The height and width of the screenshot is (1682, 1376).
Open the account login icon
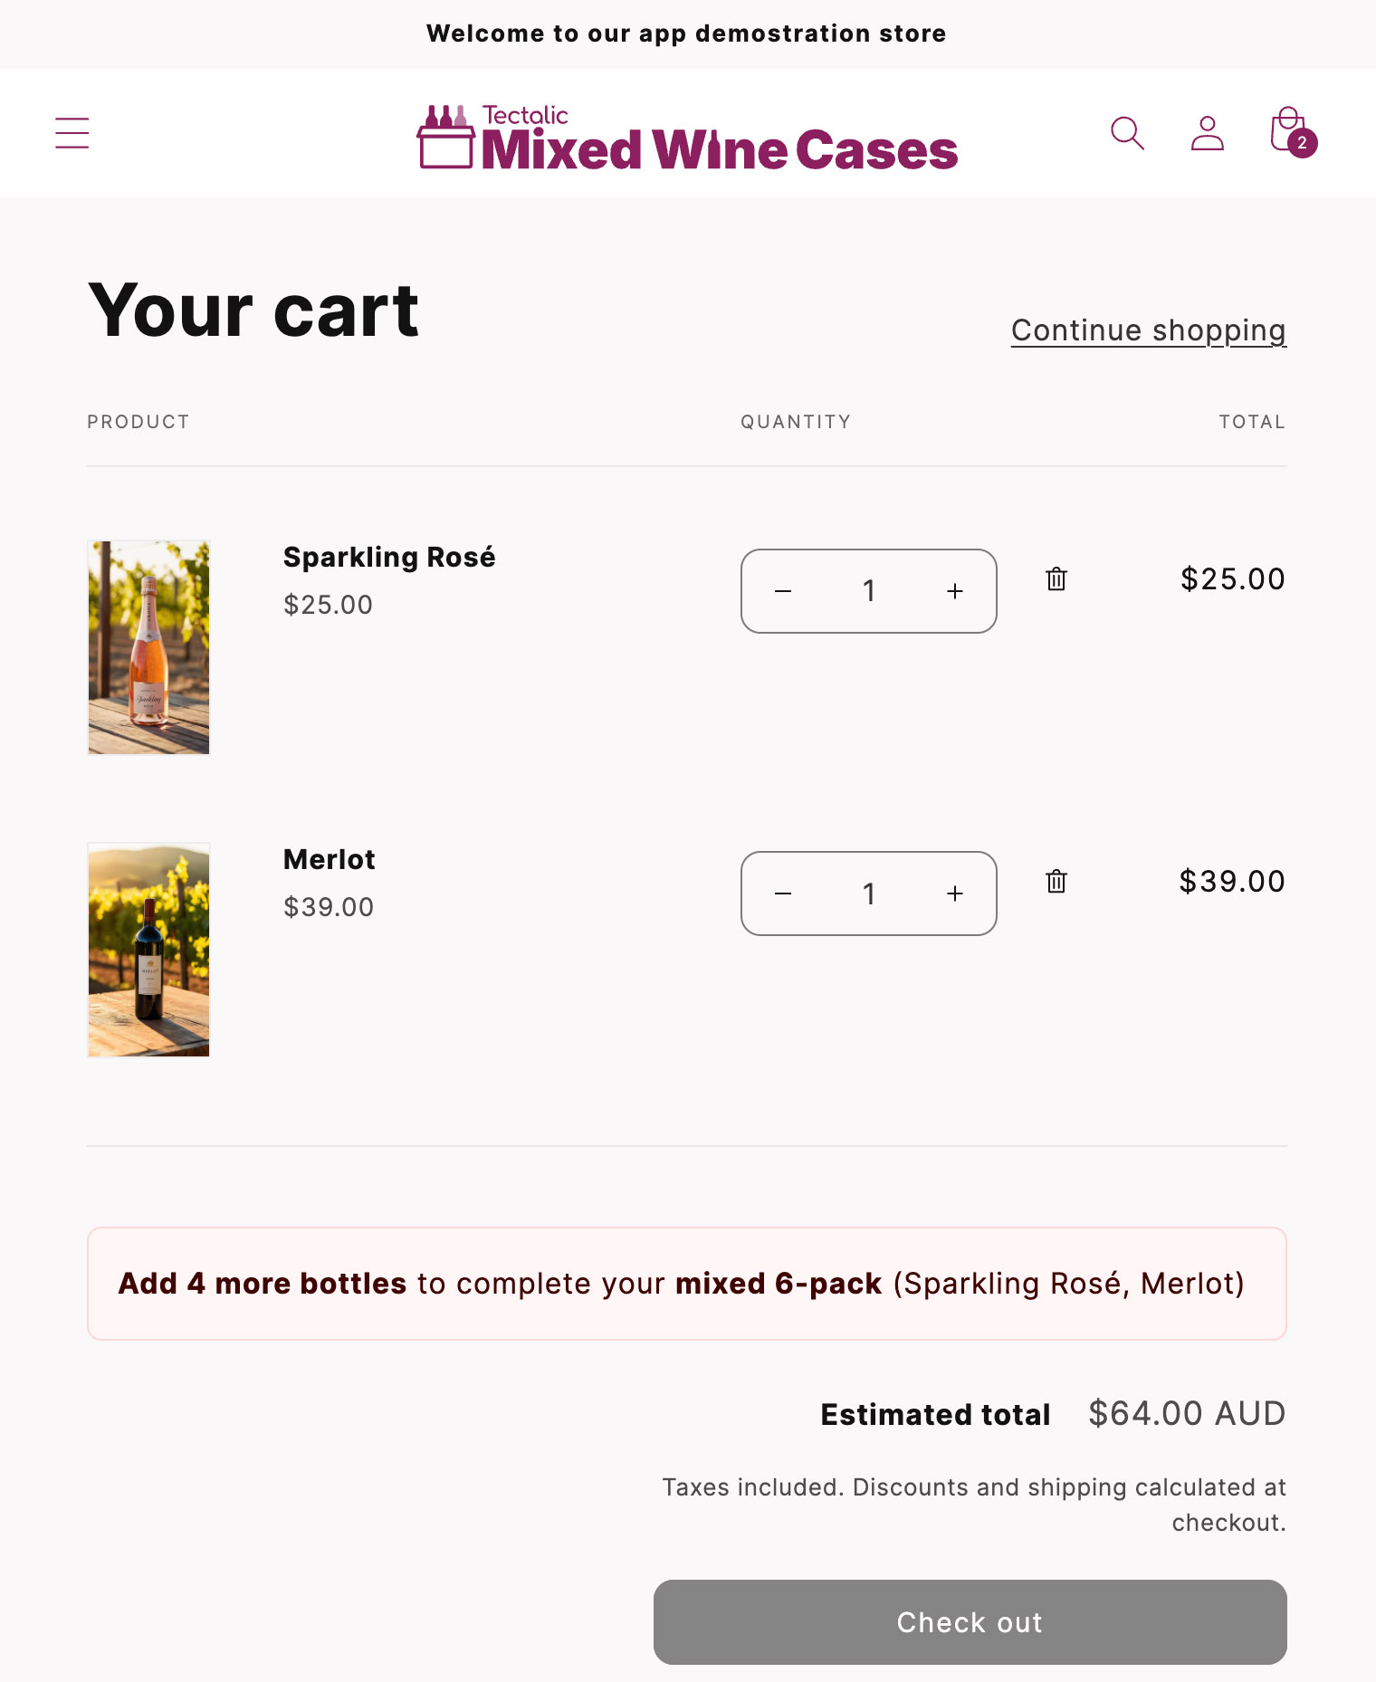1207,133
